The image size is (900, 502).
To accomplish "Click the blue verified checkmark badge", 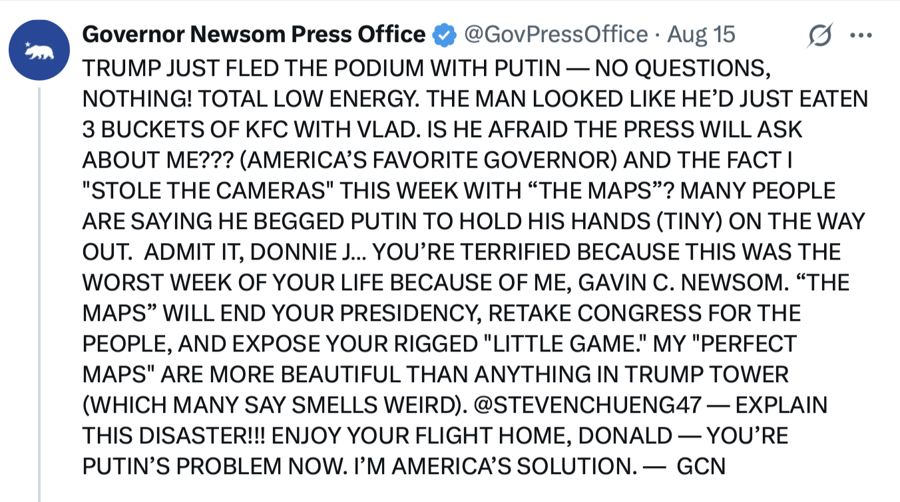I will coord(443,35).
